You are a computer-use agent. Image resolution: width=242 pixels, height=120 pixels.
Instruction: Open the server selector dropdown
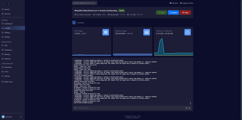85,3
